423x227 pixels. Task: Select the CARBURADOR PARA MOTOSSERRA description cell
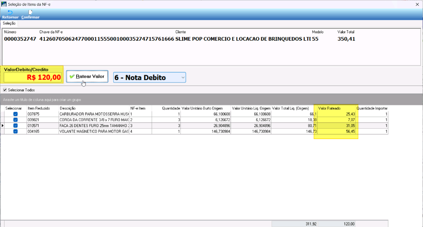point(94,114)
